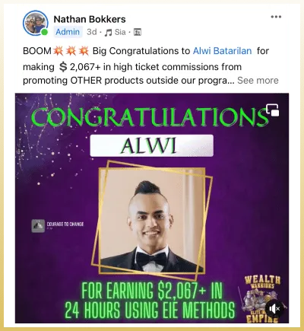Expand the post text with See more
Image resolution: width=304 pixels, height=331 pixels.
pos(258,81)
